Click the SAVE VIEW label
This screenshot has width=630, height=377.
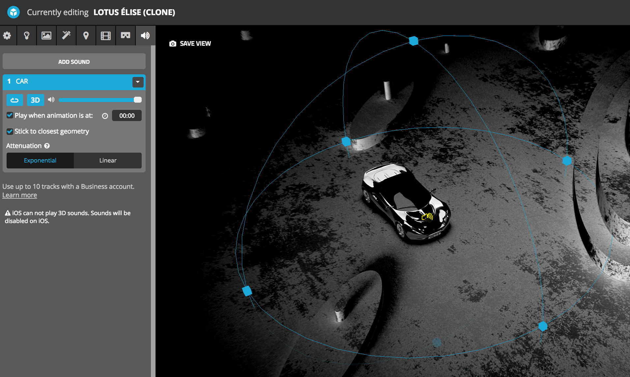pos(195,43)
